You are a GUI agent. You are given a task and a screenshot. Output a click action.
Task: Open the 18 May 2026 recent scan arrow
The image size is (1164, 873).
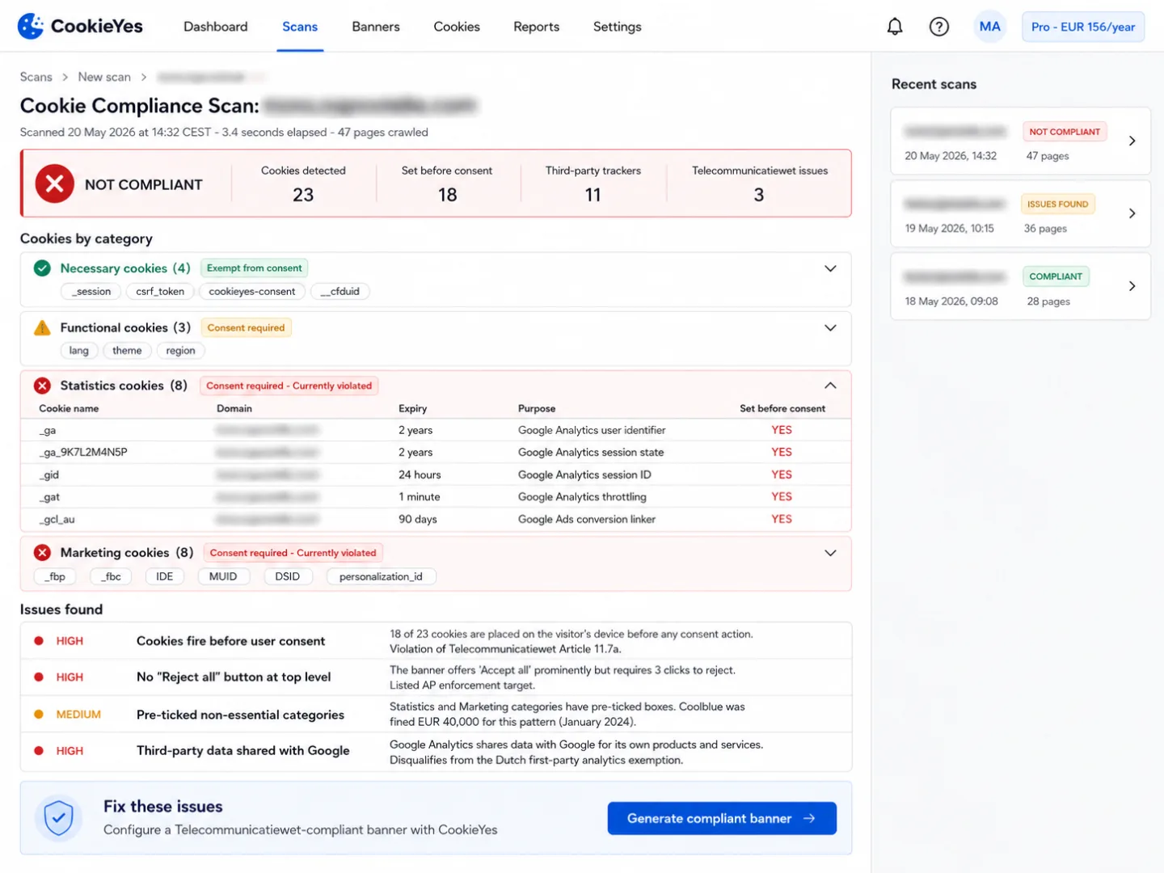(x=1132, y=286)
